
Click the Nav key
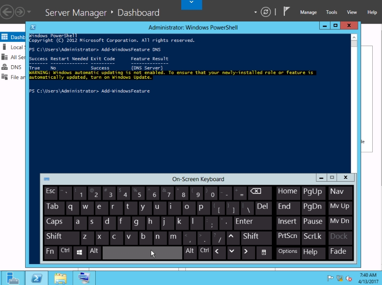coord(340,192)
